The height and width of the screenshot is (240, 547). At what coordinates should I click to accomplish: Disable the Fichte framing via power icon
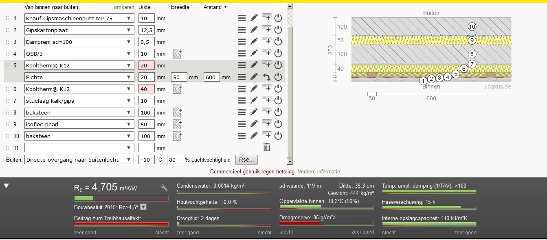click(278, 77)
